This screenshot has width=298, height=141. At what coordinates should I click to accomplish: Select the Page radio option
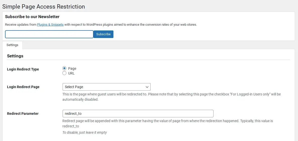point(64,68)
